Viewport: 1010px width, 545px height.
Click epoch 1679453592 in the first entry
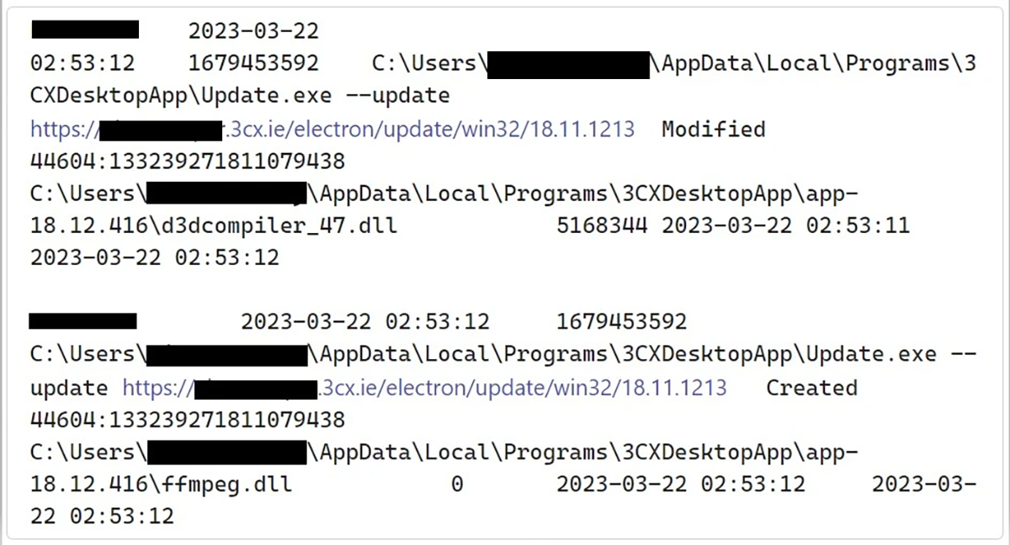click(253, 64)
